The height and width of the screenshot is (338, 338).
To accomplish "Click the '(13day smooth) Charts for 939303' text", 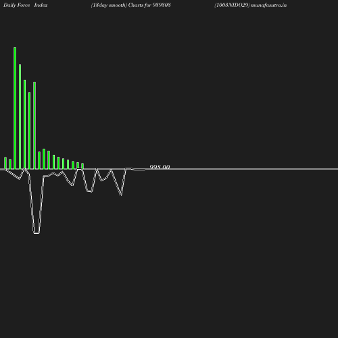I will point(130,5).
